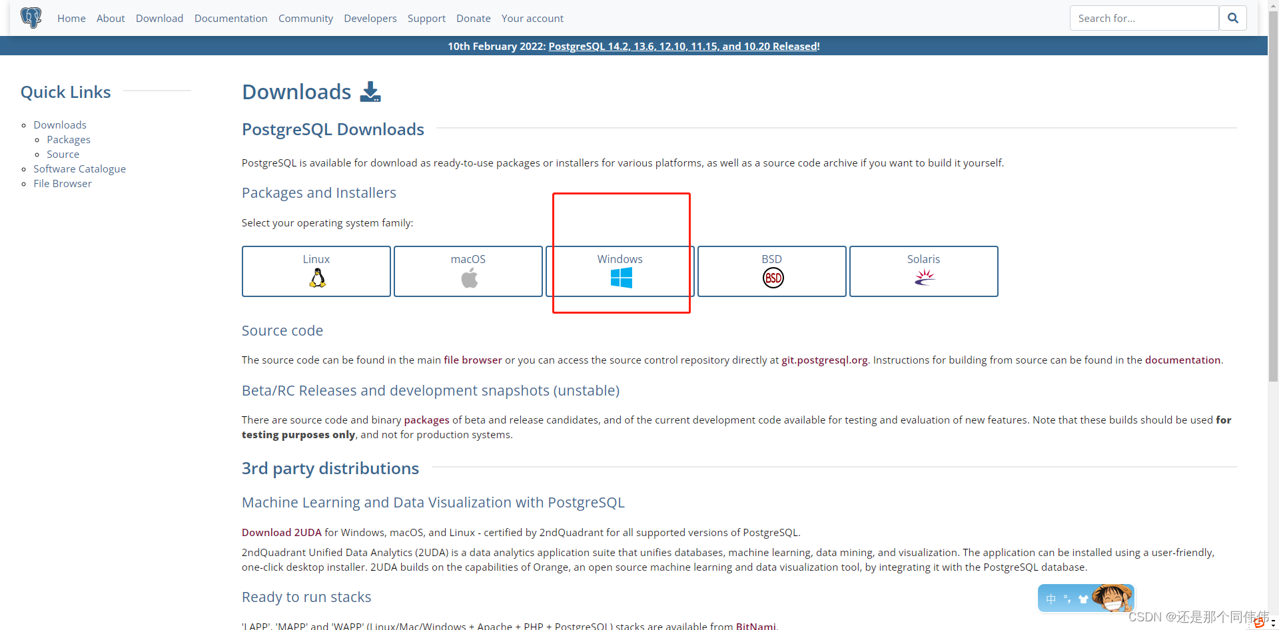Click the vertical page scrollbar thumb

tap(1273, 196)
